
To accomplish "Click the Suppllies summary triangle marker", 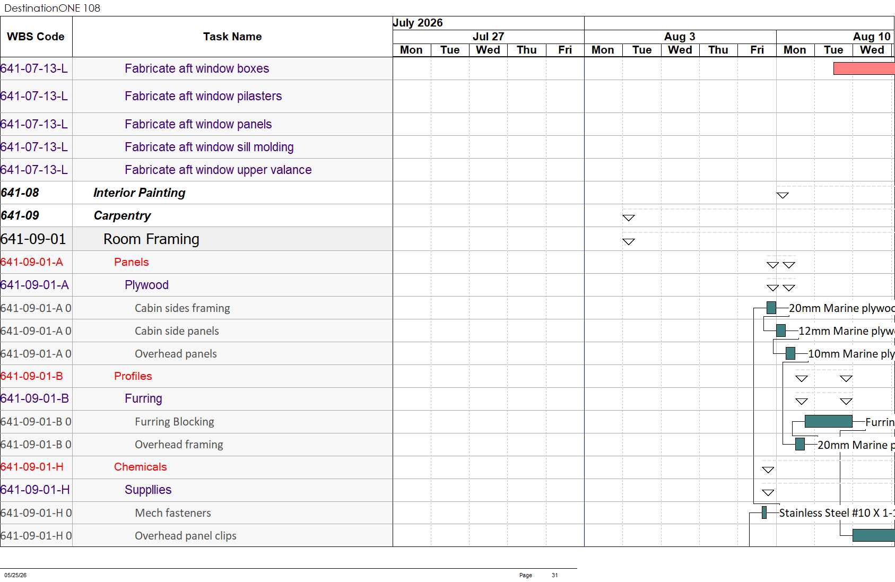I will click(x=768, y=493).
